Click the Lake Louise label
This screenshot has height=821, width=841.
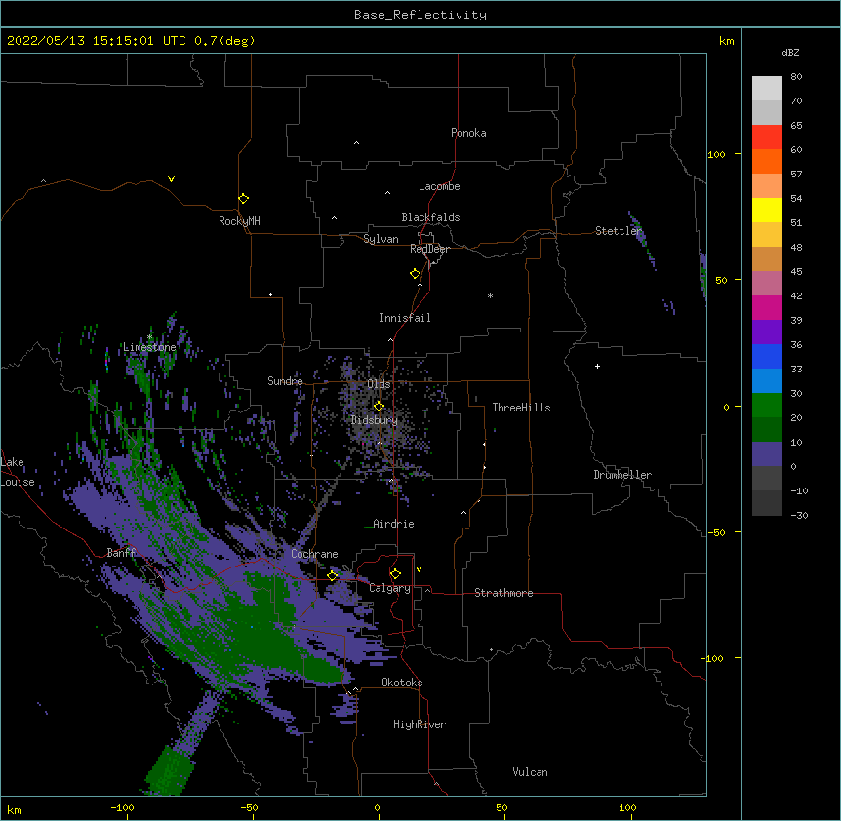(18, 472)
